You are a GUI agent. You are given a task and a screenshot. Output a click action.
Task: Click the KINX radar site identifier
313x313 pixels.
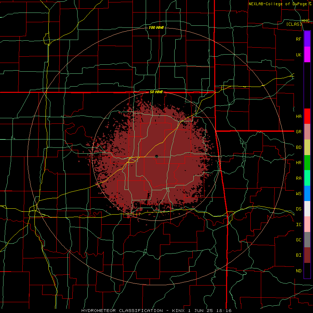[x=178, y=311]
